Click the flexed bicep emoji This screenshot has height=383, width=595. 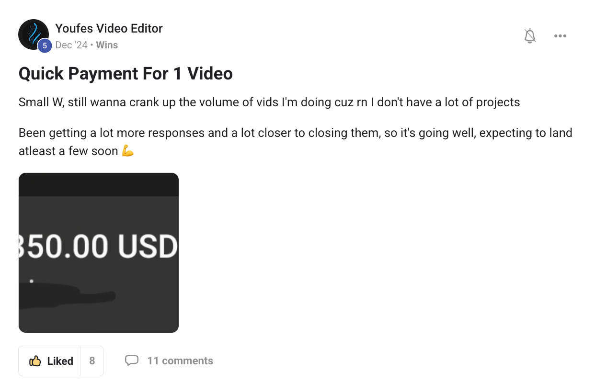tap(127, 151)
